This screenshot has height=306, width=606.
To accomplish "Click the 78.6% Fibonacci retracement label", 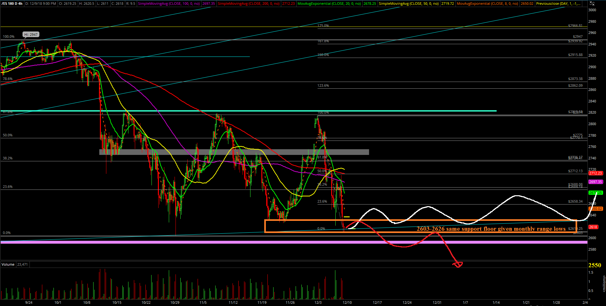I will 8,79.
